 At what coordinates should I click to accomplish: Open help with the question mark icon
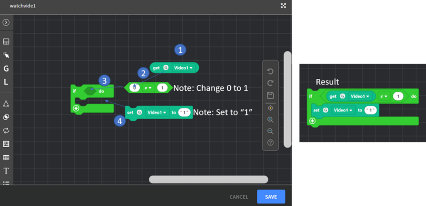point(270,143)
